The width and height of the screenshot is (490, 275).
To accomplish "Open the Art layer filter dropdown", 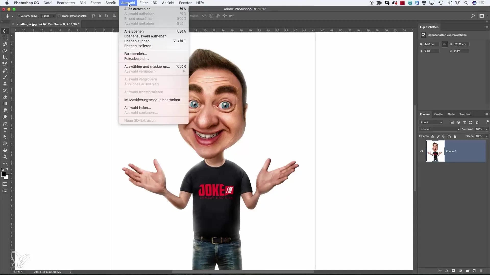I will 431,122.
